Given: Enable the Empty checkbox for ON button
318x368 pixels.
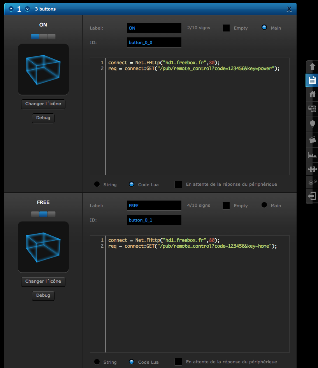Looking at the screenshot, I should 226,28.
